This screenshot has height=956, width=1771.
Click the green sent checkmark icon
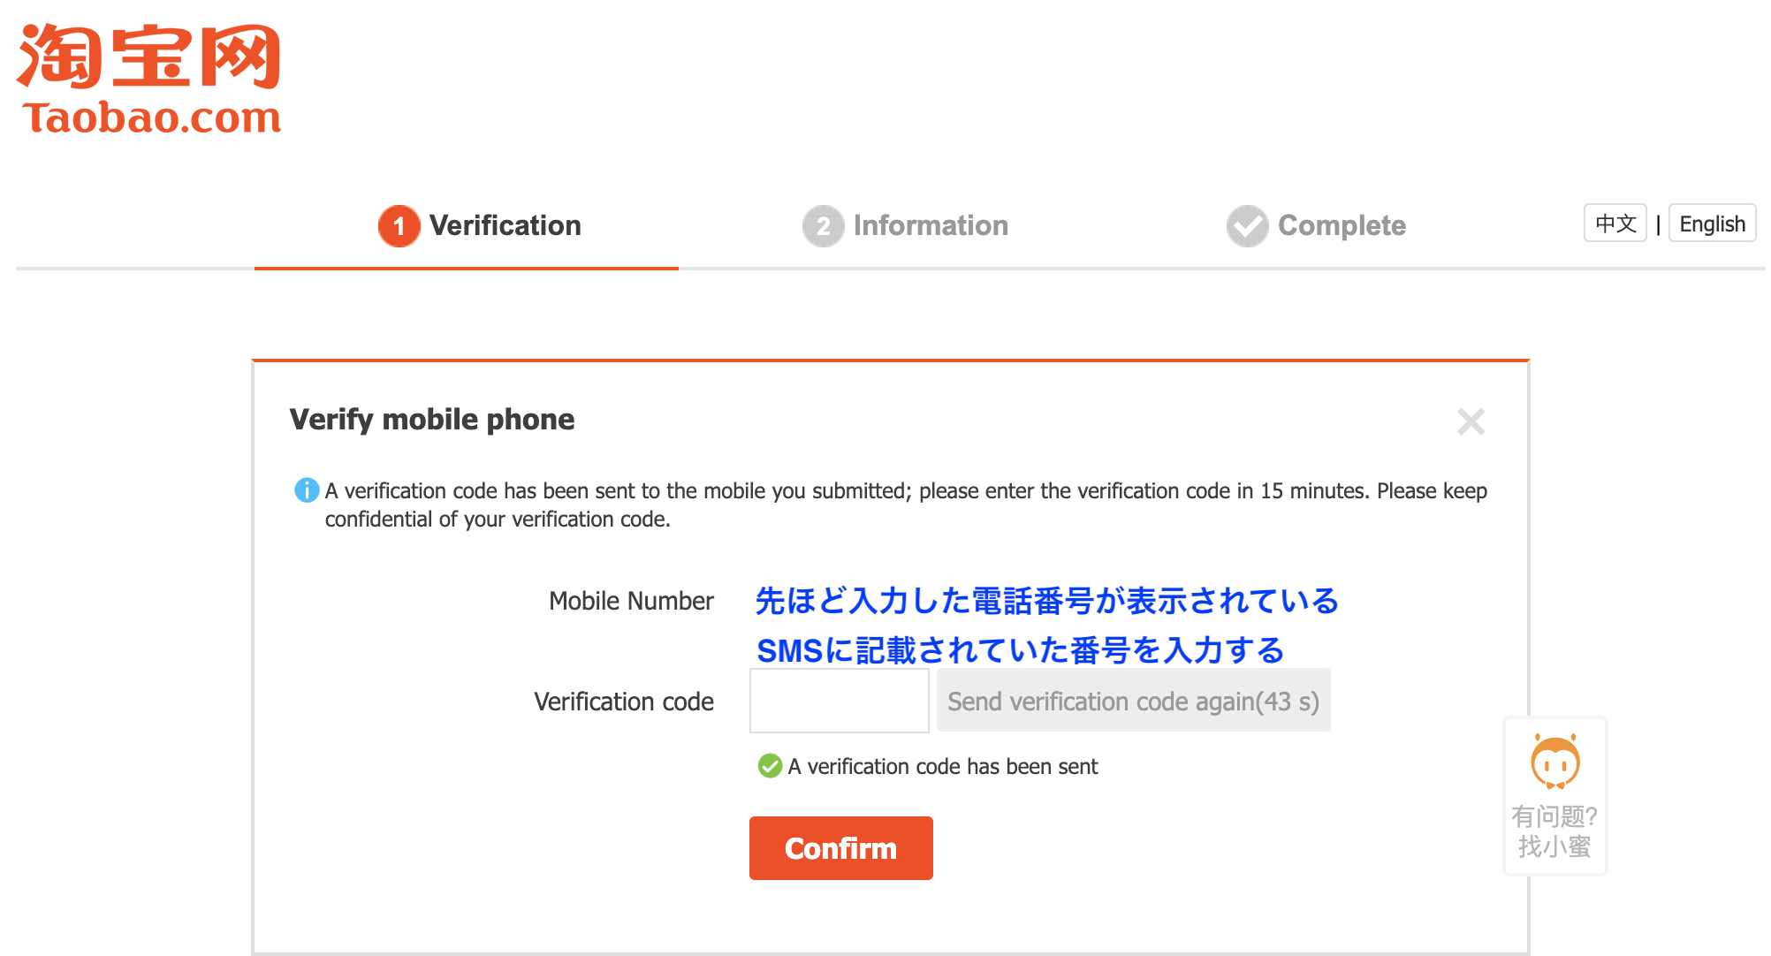click(771, 766)
